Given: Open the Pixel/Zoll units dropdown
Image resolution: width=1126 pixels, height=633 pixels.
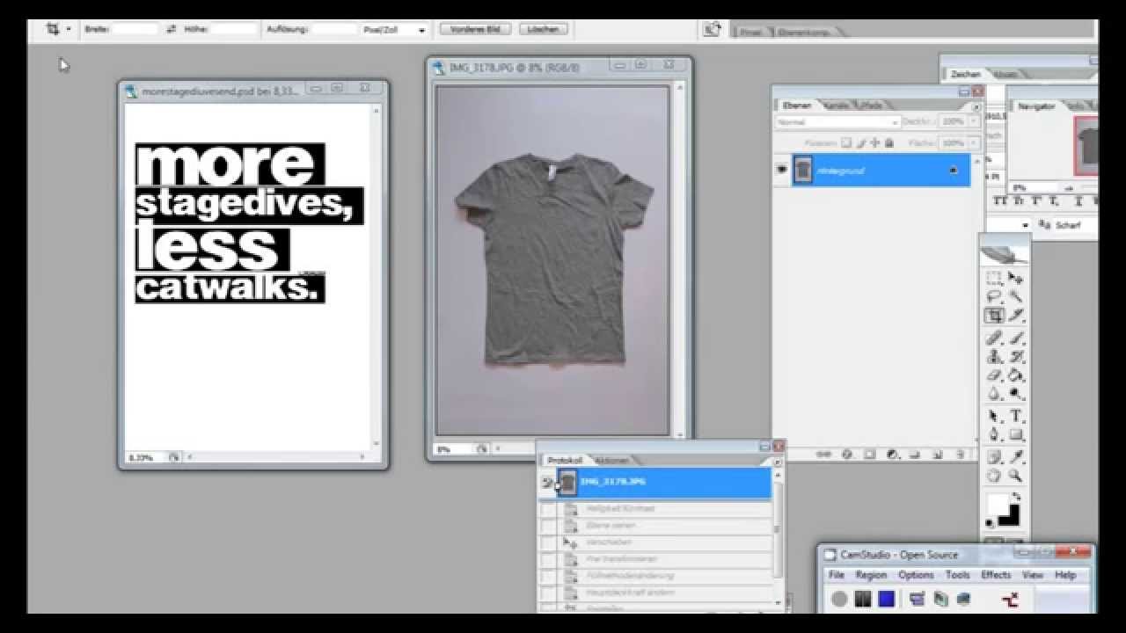Looking at the screenshot, I should (x=395, y=29).
